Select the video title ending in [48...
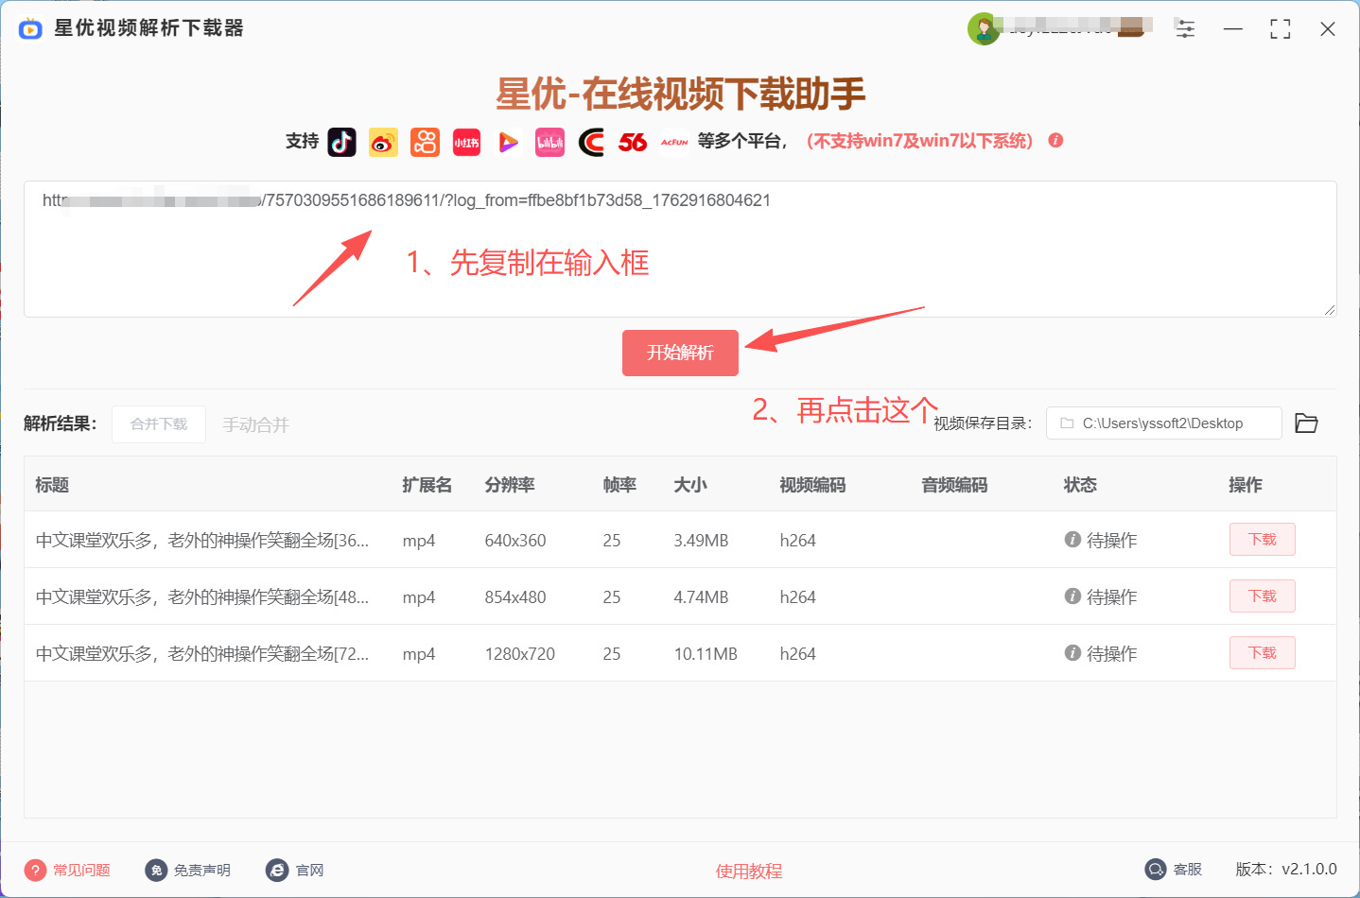The height and width of the screenshot is (898, 1360). 202,597
